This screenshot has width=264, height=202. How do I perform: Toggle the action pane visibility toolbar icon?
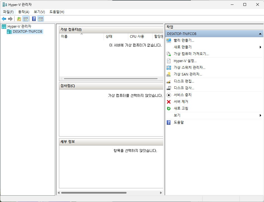41,19
